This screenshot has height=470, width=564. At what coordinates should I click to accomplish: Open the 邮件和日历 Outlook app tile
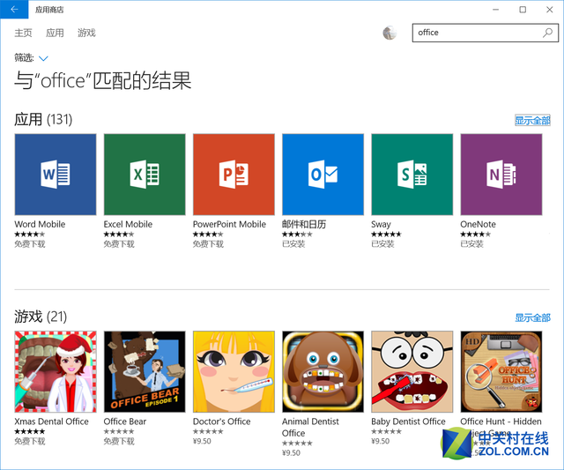(x=323, y=175)
